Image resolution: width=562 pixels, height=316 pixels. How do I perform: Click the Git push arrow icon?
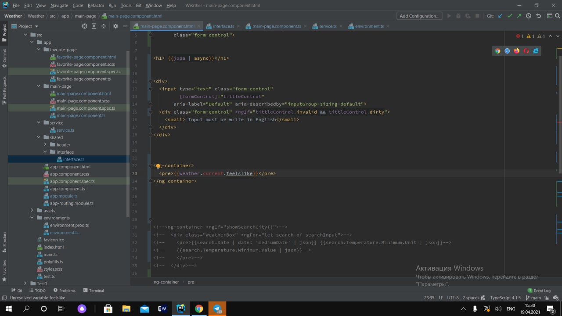519,16
